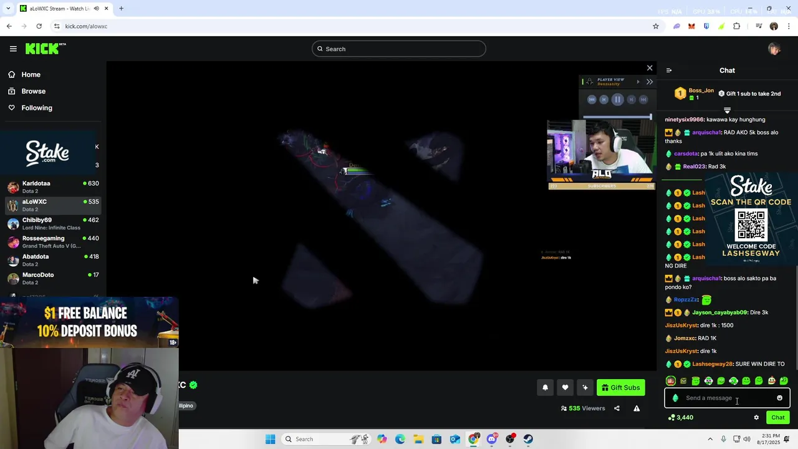Image resolution: width=798 pixels, height=449 pixels.
Task: Click the address bar kick.com/alowxc
Action: click(86, 26)
